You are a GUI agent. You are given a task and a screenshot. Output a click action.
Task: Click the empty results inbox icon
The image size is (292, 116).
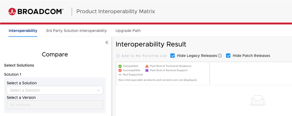click(258, 101)
